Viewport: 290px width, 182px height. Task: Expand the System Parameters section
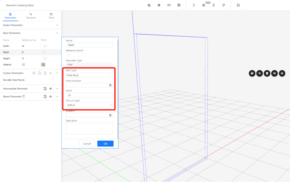point(57,25)
